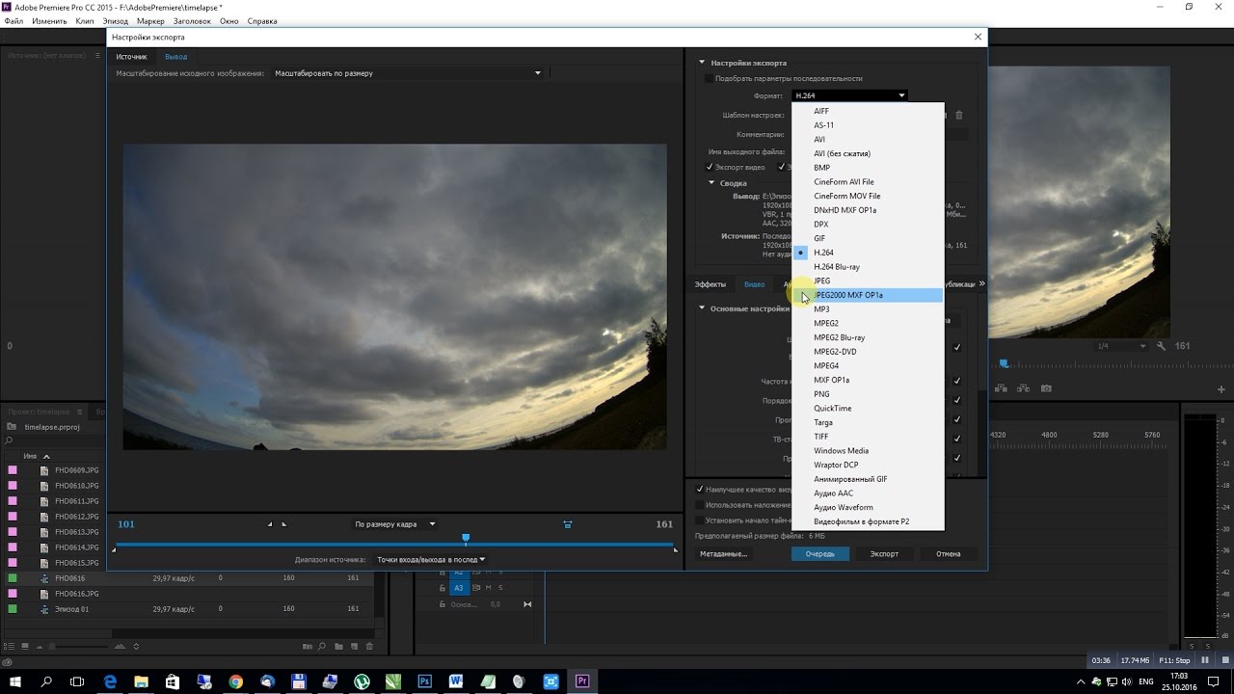Toggle the Экспорт видео checkbox
Image resolution: width=1234 pixels, height=694 pixels.
pos(710,167)
